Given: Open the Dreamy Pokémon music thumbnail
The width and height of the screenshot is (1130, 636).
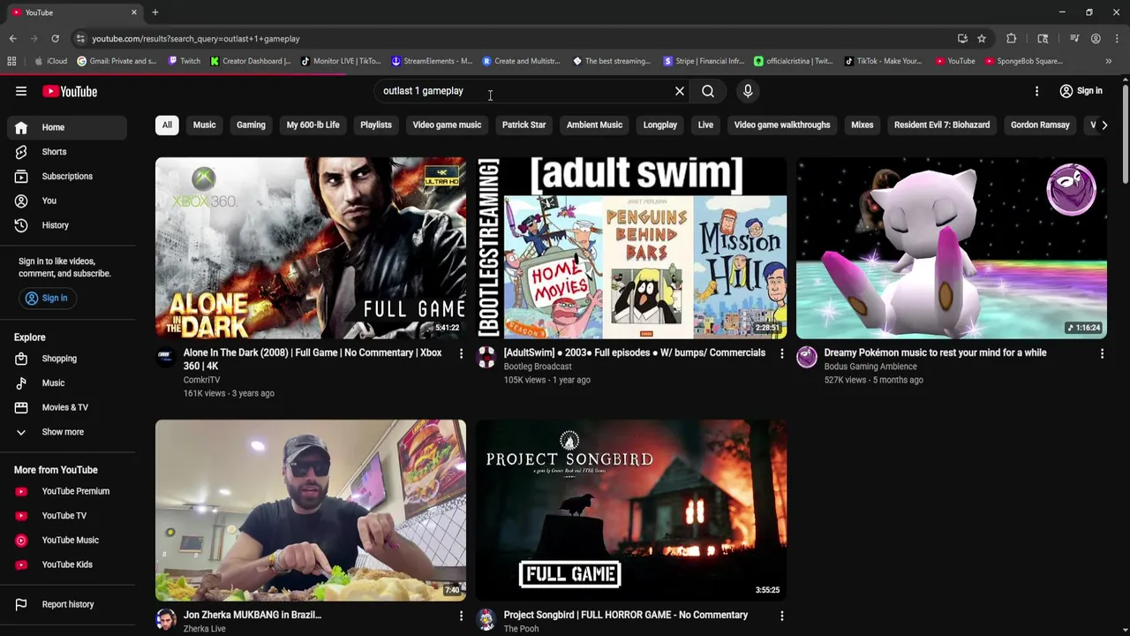Looking at the screenshot, I should [x=952, y=248].
